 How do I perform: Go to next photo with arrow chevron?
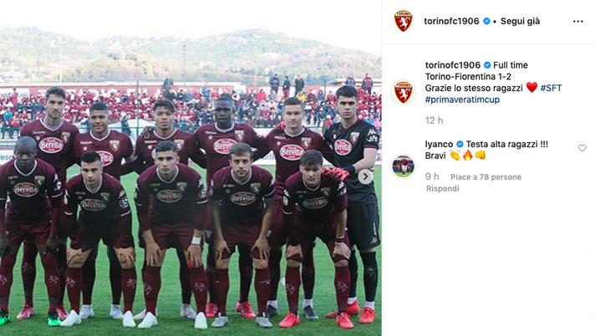click(x=365, y=176)
